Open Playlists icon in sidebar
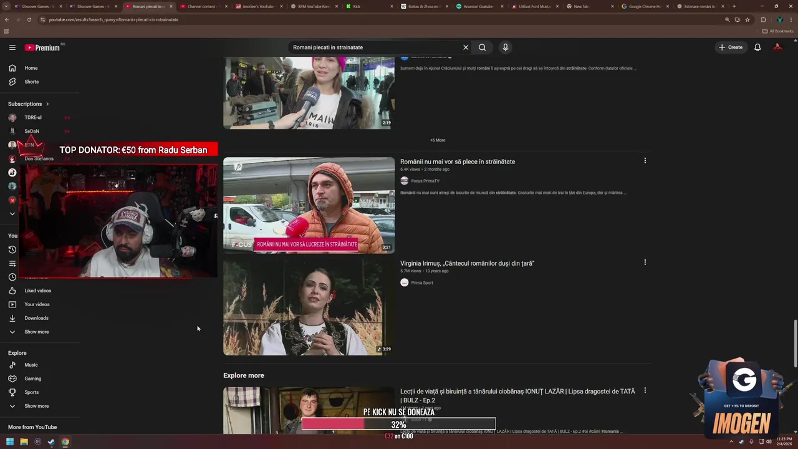Viewport: 798px width, 449px height. 12,263
